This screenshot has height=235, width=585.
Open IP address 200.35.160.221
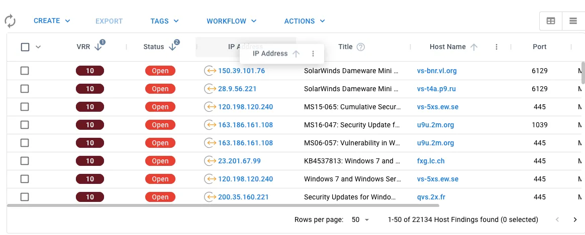click(243, 197)
